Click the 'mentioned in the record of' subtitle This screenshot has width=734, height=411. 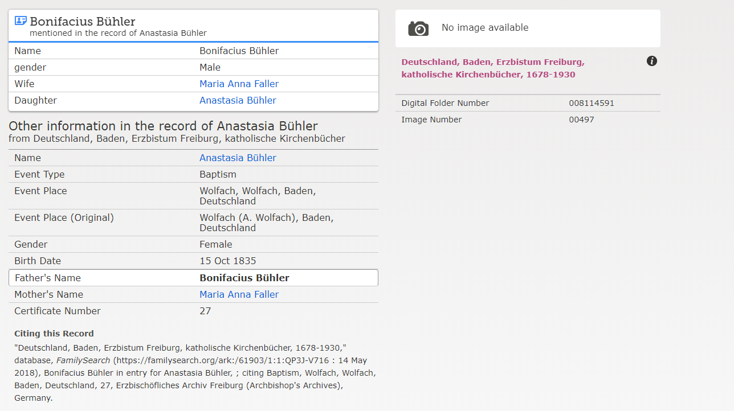(x=118, y=33)
